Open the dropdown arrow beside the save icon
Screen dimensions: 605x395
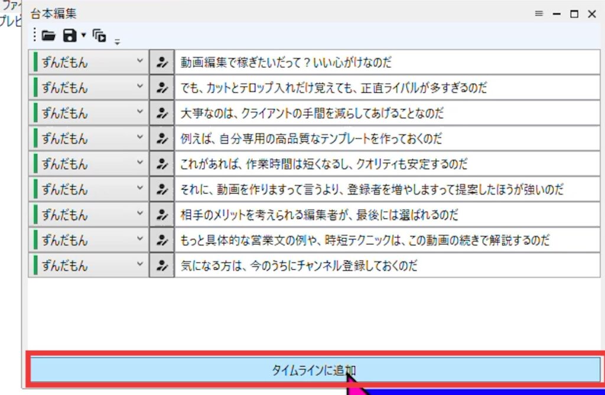coord(83,35)
